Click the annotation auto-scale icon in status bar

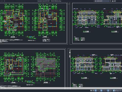click(116, 90)
